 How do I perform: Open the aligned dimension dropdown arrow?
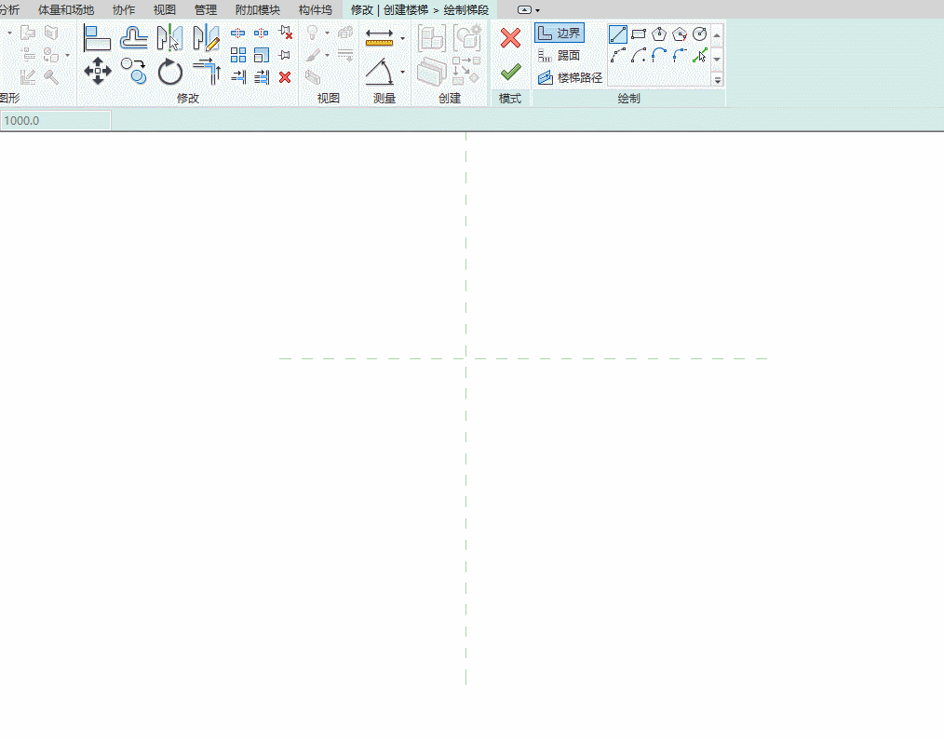(x=403, y=38)
